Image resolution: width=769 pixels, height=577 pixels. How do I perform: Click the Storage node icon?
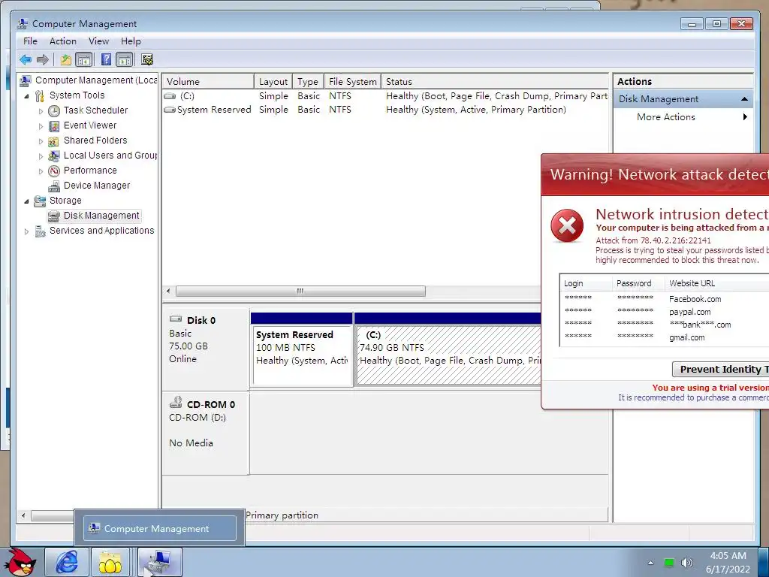pyautogui.click(x=40, y=201)
